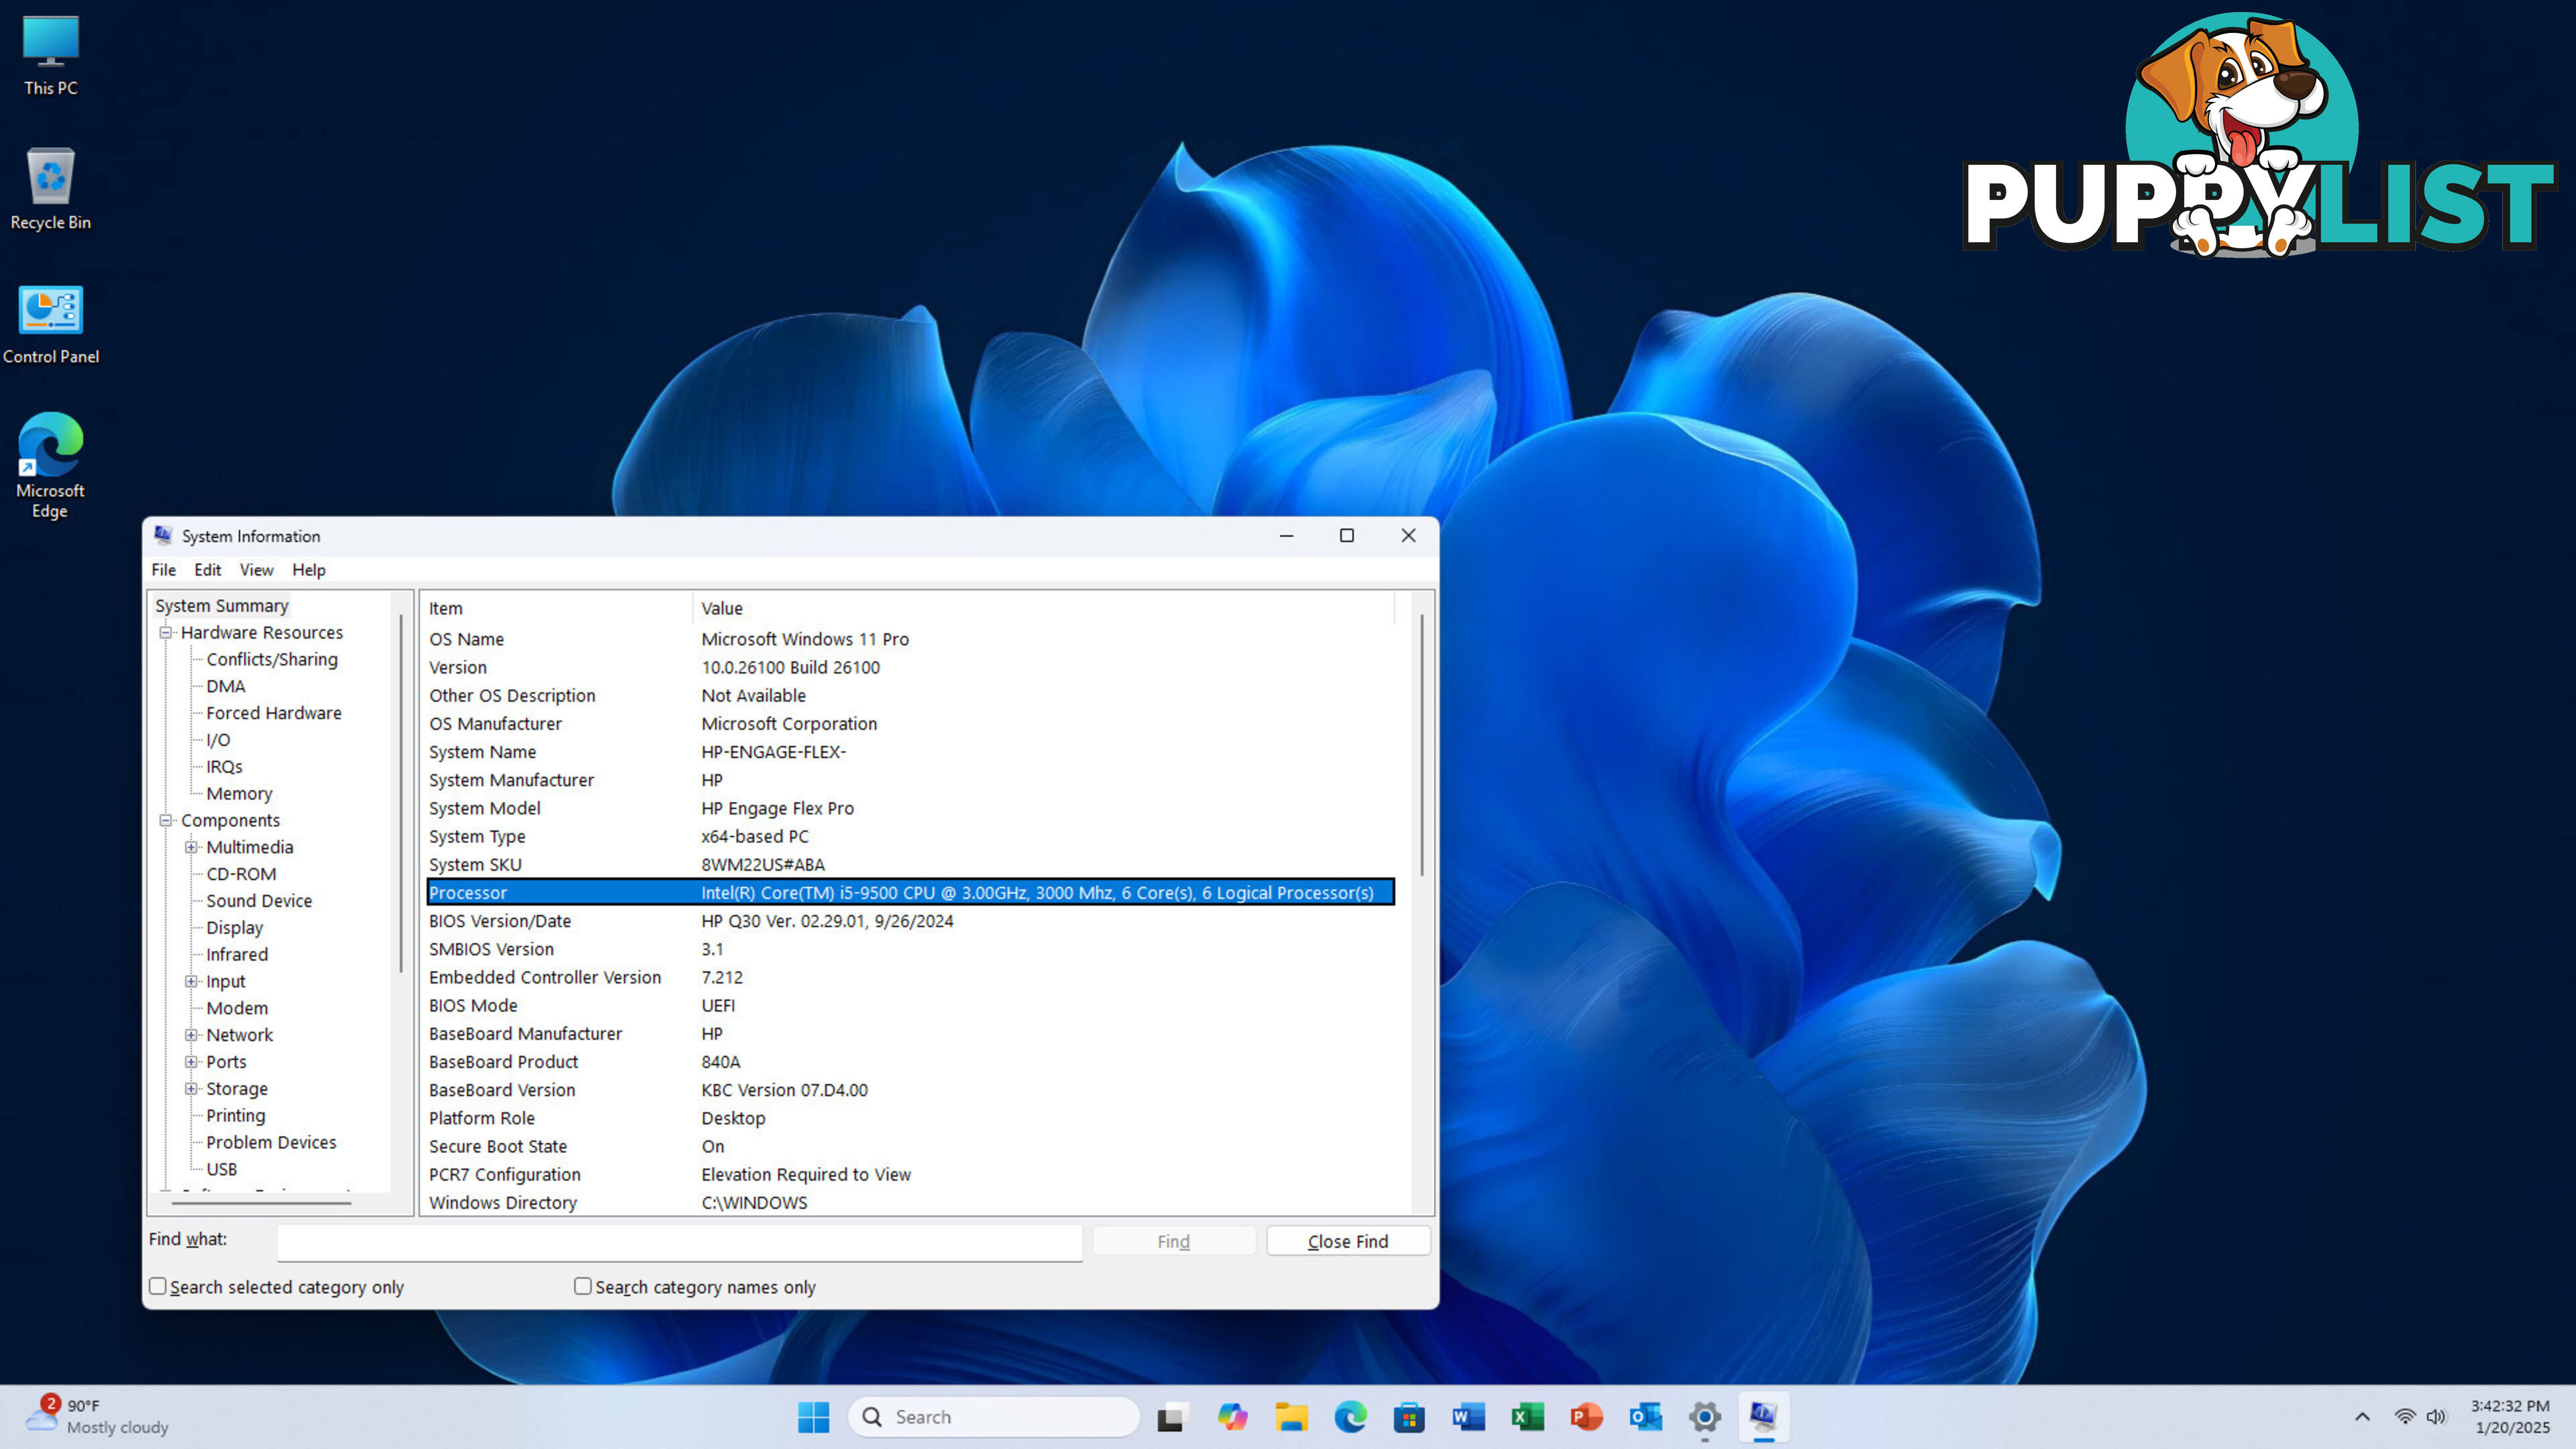Open the volume speaker tray icon
The width and height of the screenshot is (2576, 1449).
tap(2436, 1416)
